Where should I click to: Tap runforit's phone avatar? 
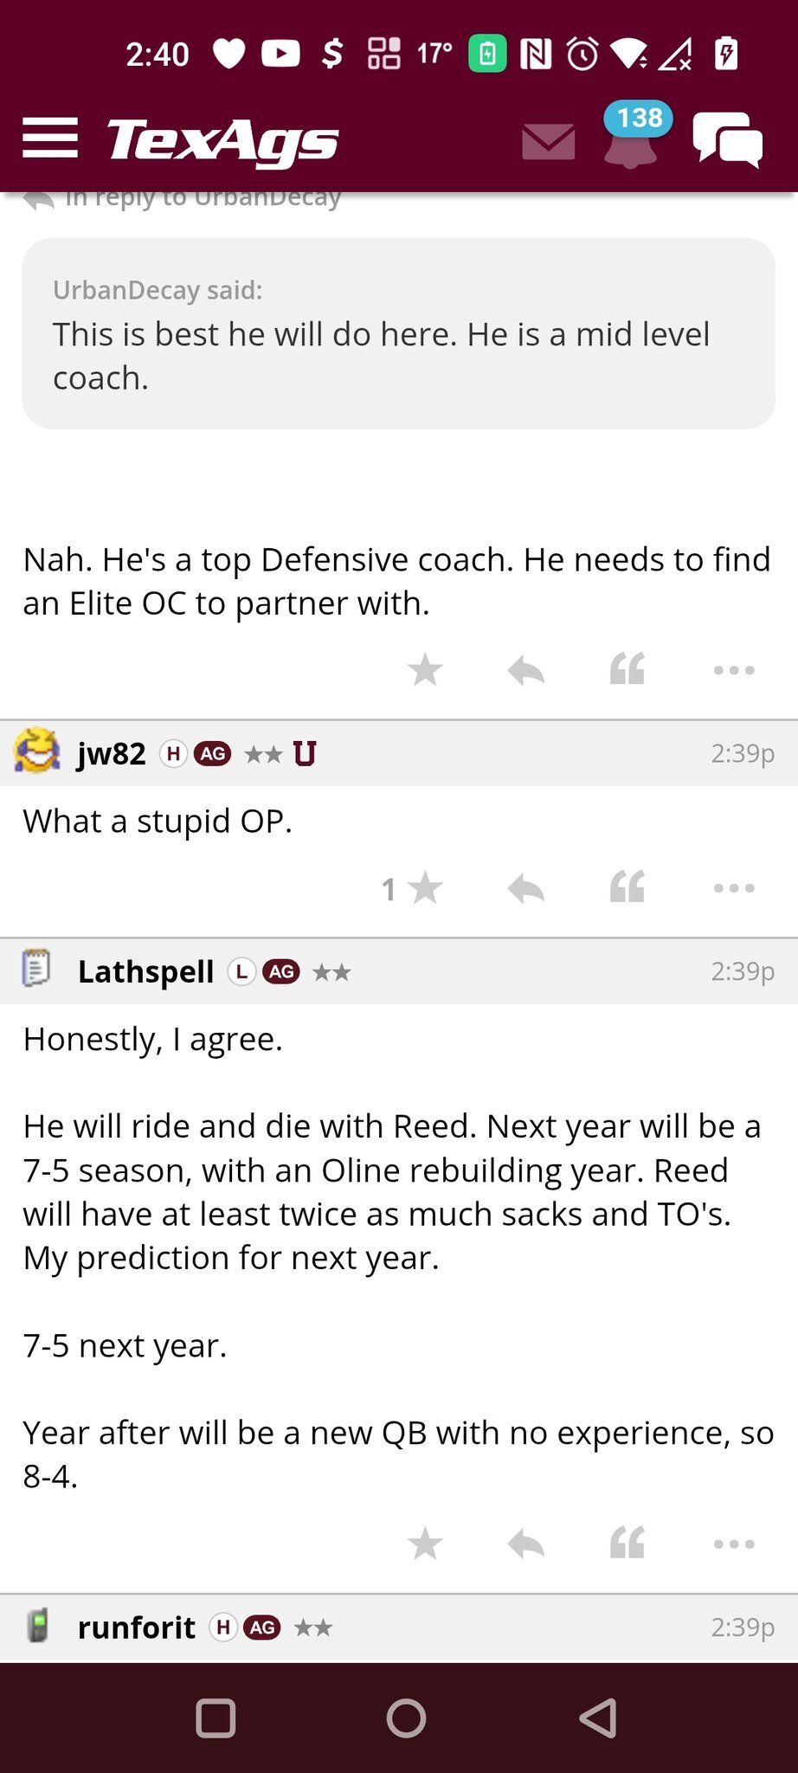point(37,1627)
